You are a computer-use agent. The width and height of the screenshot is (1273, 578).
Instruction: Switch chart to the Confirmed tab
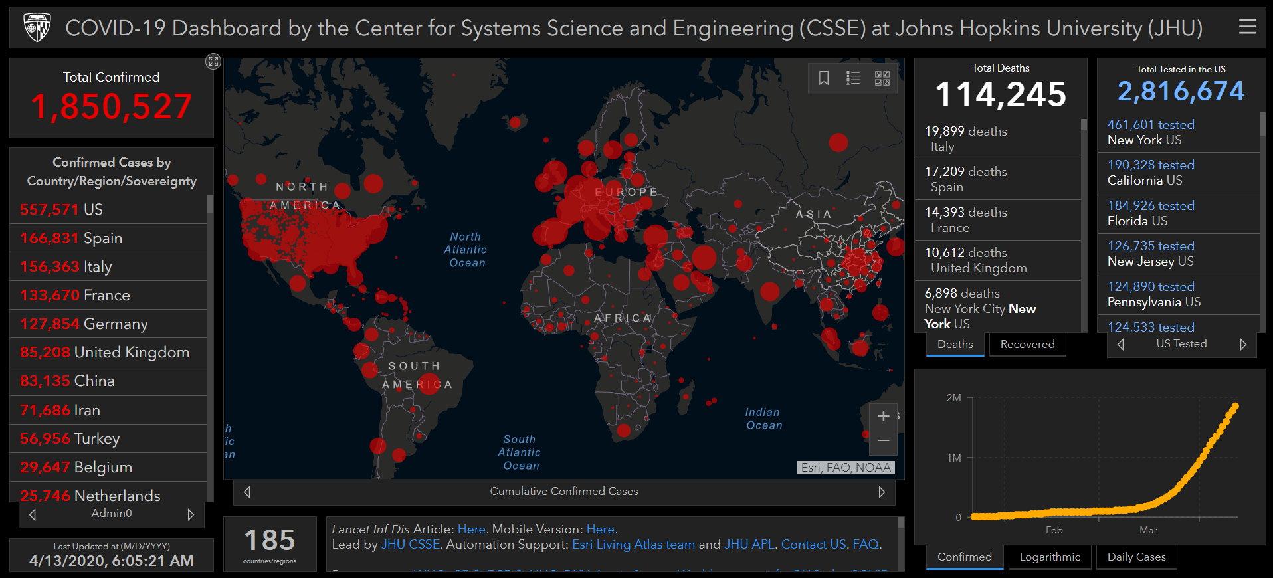click(964, 557)
